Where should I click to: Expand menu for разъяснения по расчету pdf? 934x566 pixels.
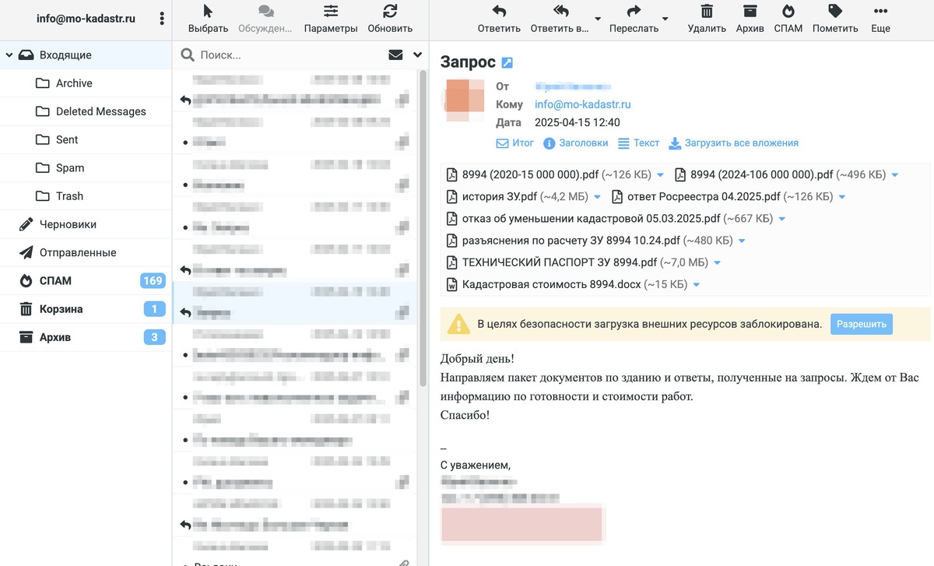click(742, 241)
